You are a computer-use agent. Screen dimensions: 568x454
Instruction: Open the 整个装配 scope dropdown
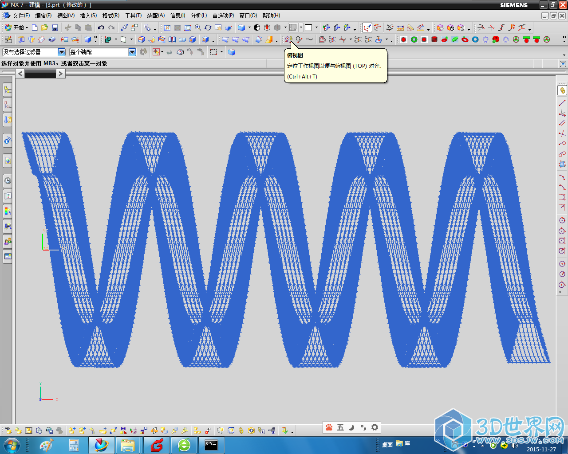[132, 52]
